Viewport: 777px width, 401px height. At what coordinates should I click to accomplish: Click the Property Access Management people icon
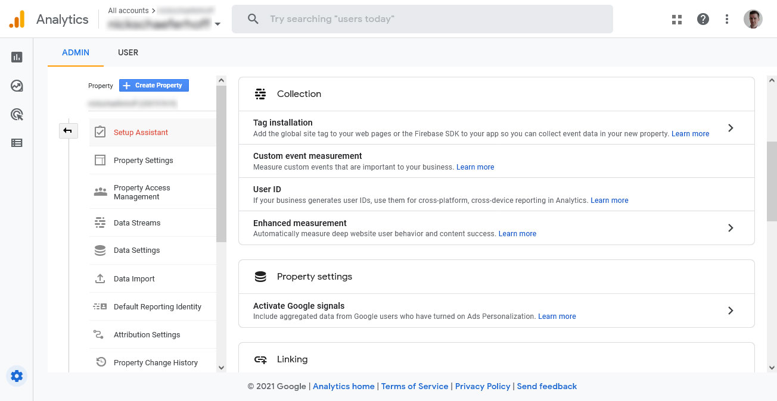point(100,192)
